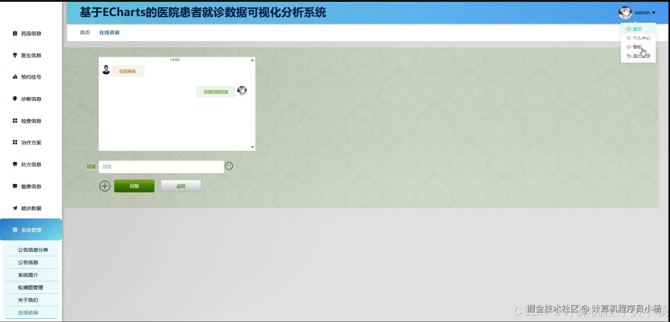This screenshot has width=670, height=322.
Task: Click the plus attachment button below the reply box
Action: (105, 186)
